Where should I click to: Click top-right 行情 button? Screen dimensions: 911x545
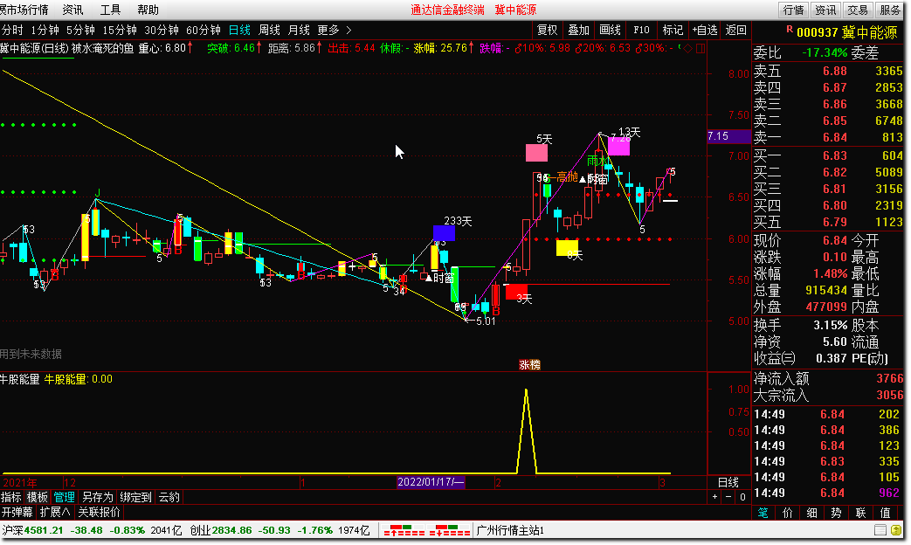(793, 10)
